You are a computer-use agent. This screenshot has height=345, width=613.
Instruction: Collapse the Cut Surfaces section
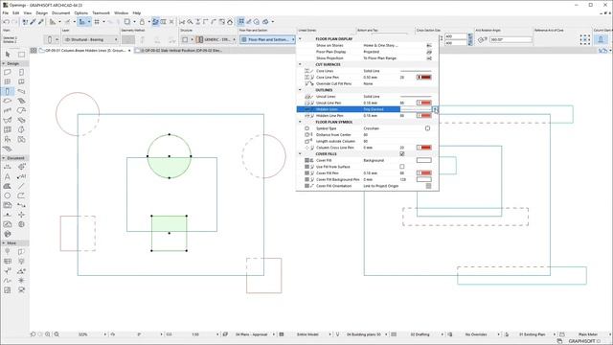[x=300, y=64]
